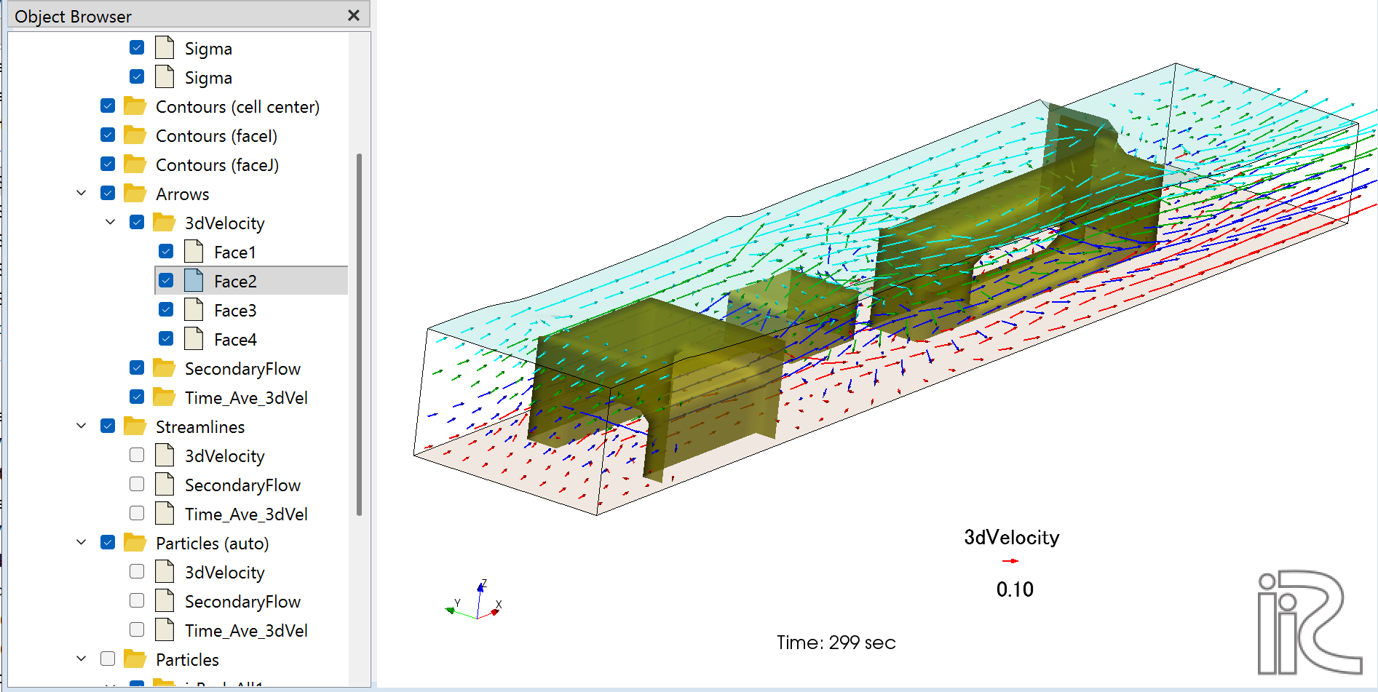1378x692 pixels.
Task: Toggle Particles (auto) folder checkbox
Action: [x=108, y=542]
